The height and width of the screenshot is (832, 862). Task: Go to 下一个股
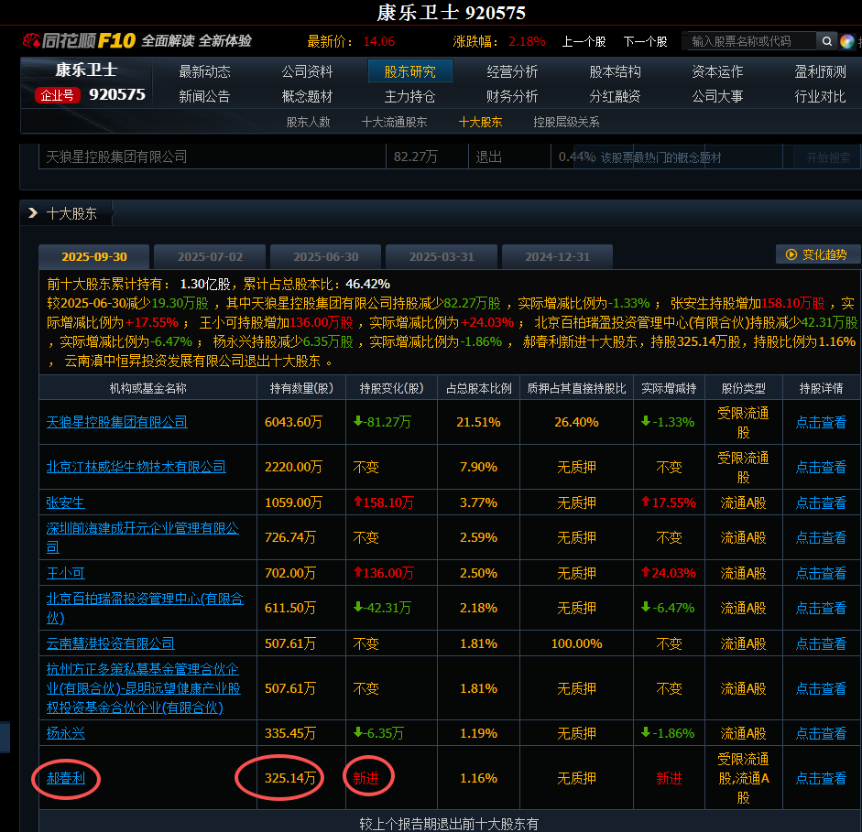[645, 41]
